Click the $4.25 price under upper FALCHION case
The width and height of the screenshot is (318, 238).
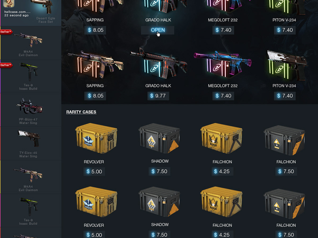click(x=222, y=171)
